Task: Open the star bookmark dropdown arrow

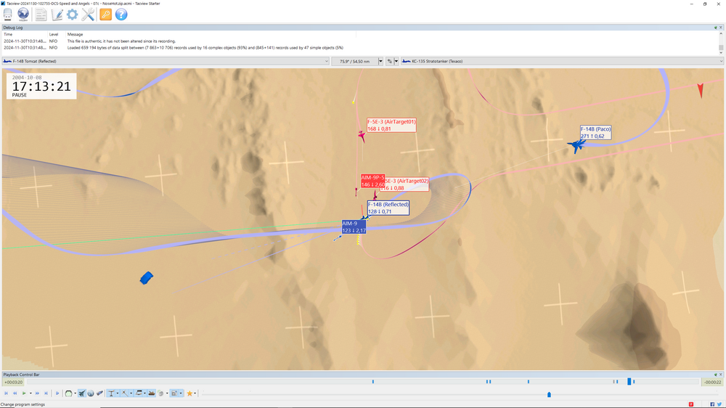Action: (x=195, y=393)
